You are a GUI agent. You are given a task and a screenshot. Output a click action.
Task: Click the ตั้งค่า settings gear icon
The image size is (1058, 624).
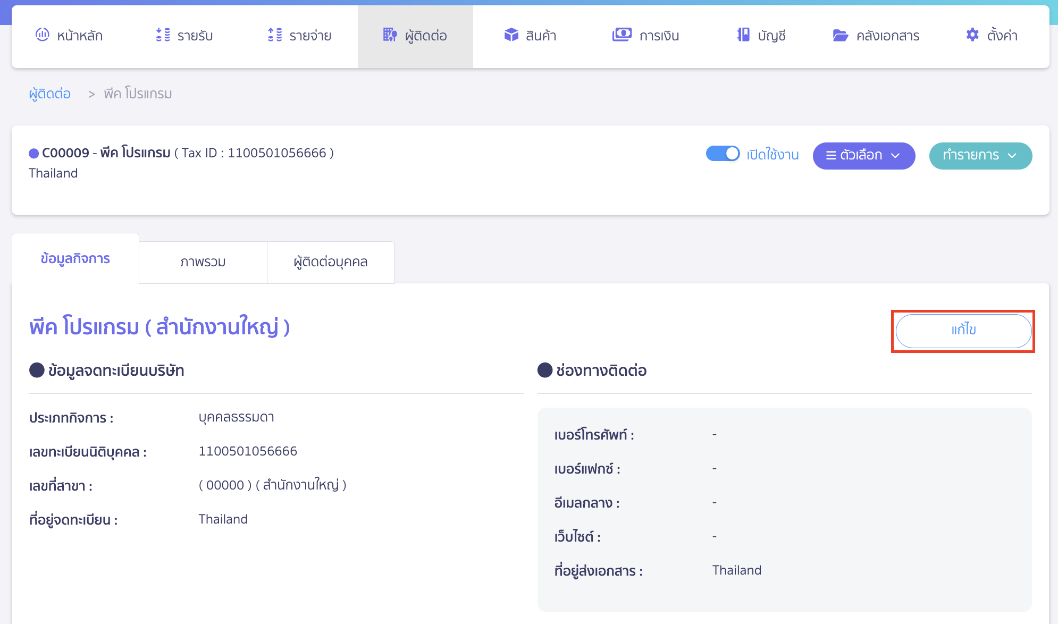(x=972, y=35)
